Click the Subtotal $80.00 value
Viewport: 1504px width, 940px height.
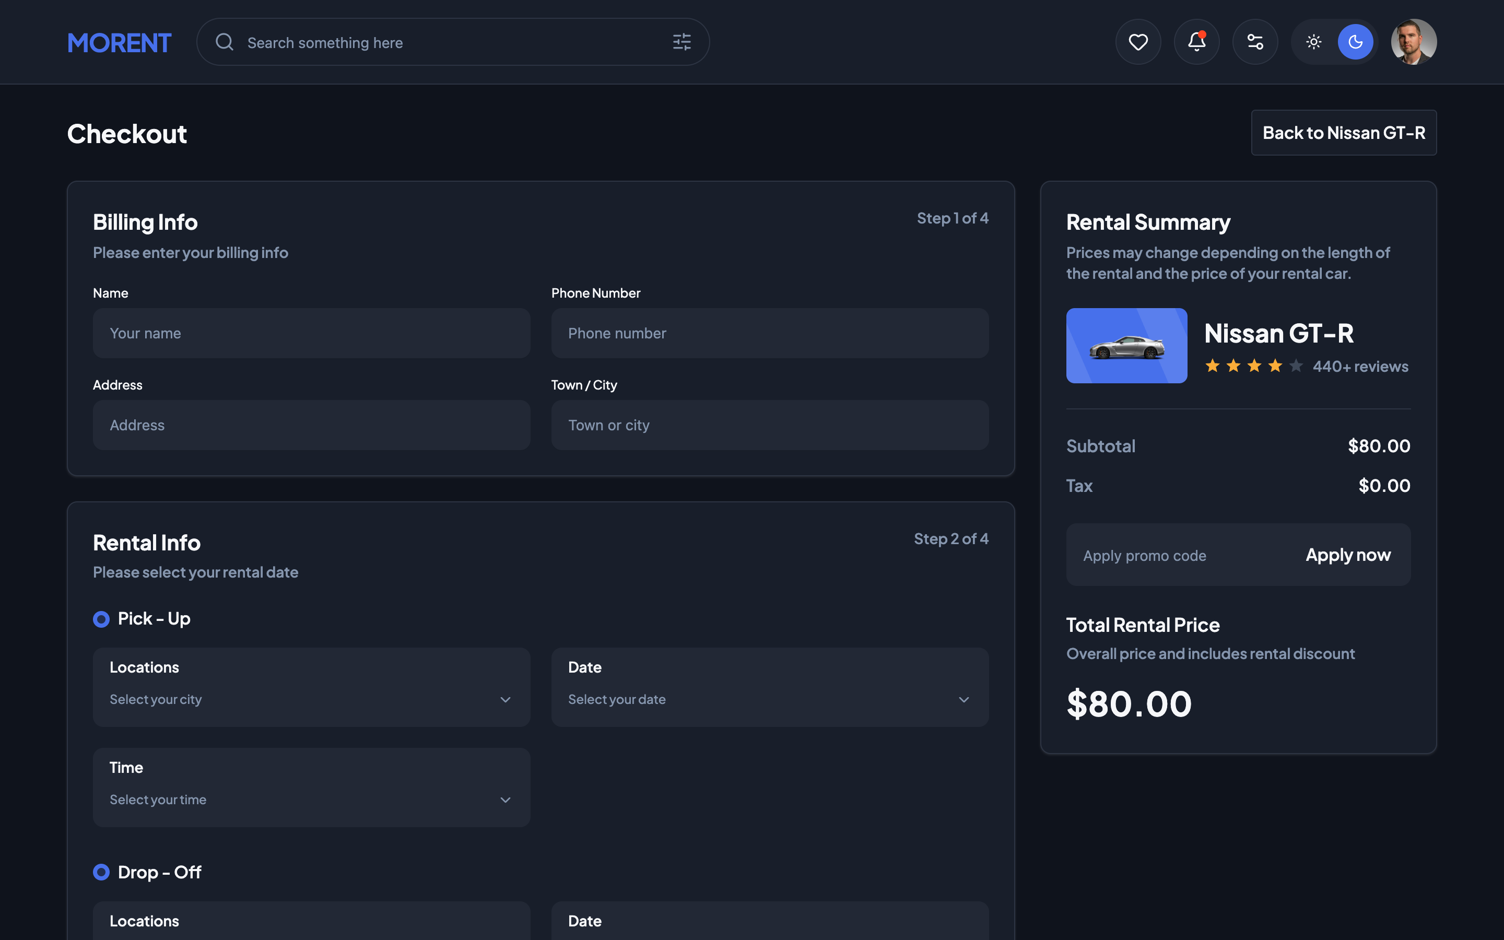click(1379, 446)
